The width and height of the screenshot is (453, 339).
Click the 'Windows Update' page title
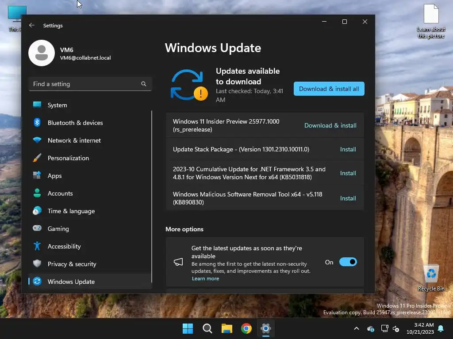click(213, 48)
